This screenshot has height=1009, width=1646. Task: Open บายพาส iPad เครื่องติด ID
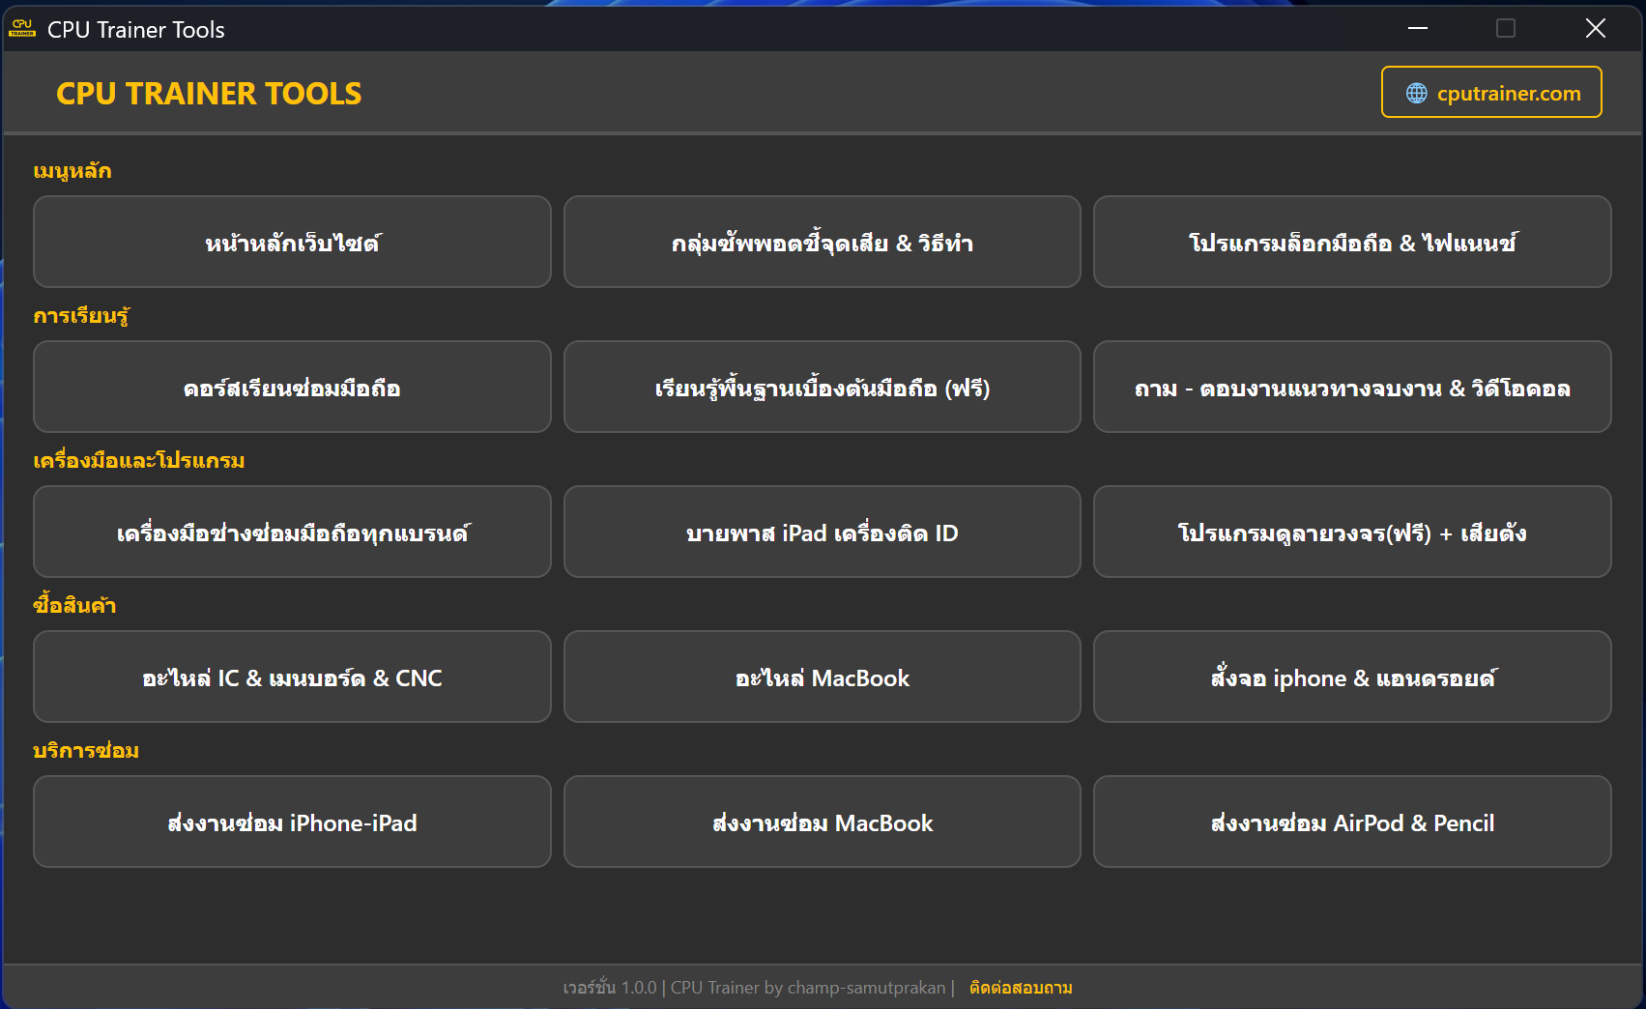822,532
